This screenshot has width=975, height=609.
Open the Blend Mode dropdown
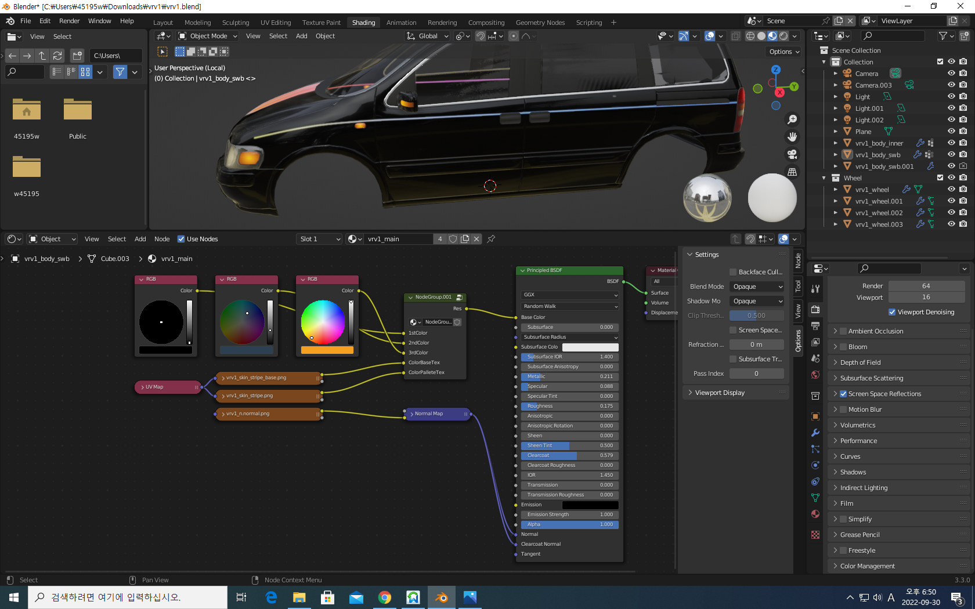click(757, 287)
